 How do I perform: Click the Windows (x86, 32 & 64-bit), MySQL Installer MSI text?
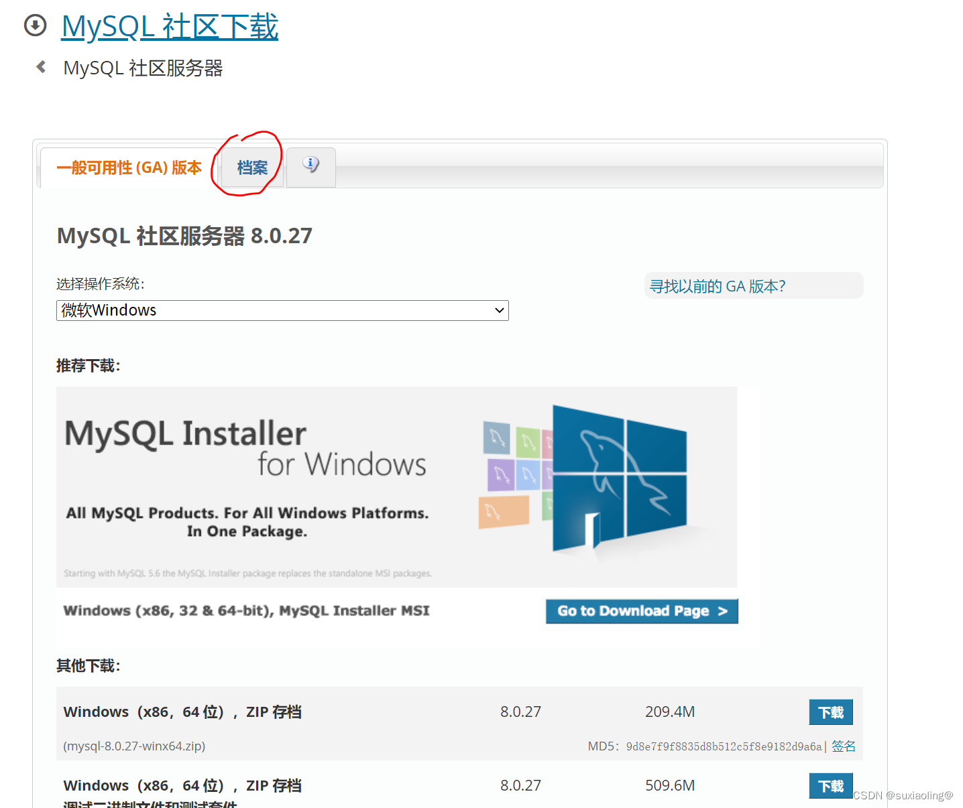click(246, 611)
